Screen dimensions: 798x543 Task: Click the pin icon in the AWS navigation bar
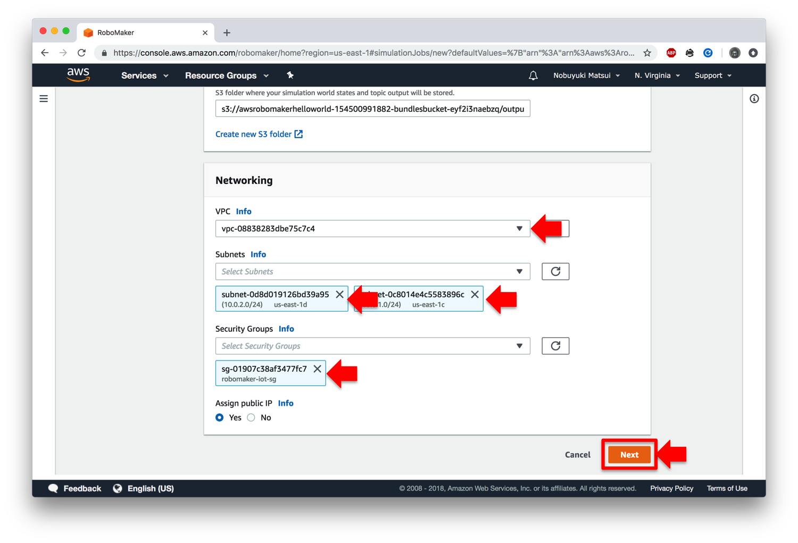(290, 75)
